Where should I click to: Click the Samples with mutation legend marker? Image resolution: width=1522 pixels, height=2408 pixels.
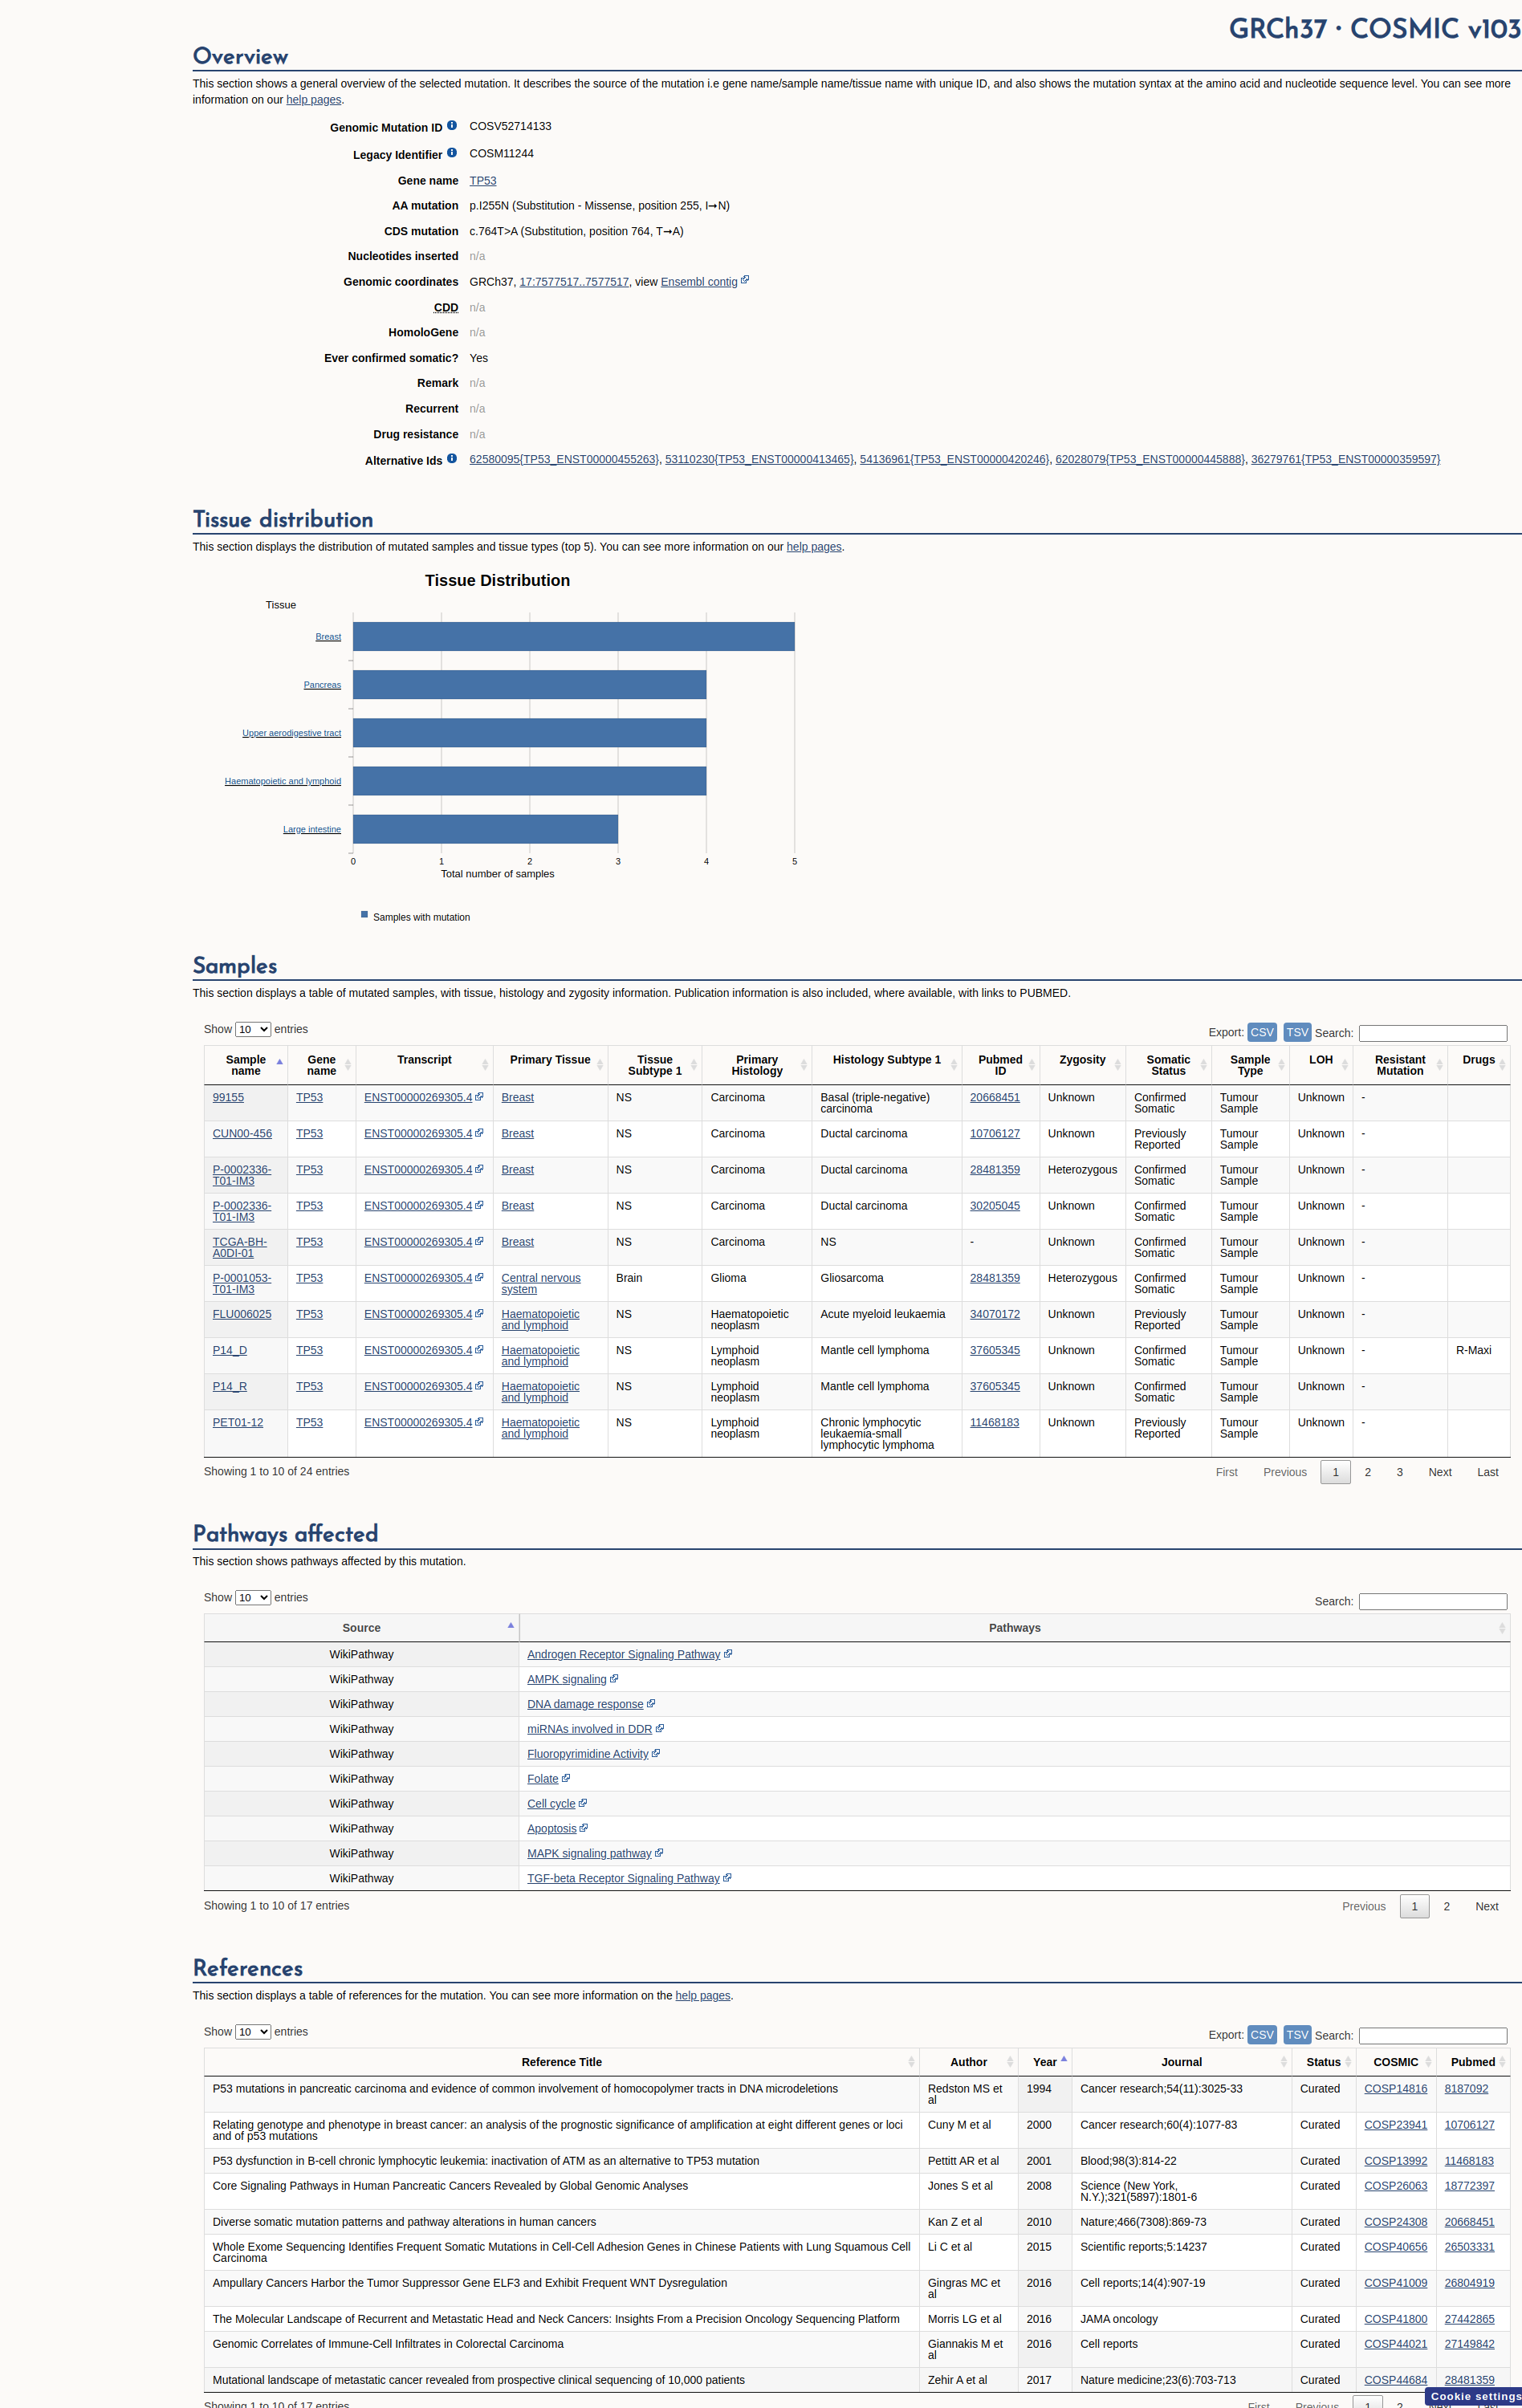click(365, 914)
